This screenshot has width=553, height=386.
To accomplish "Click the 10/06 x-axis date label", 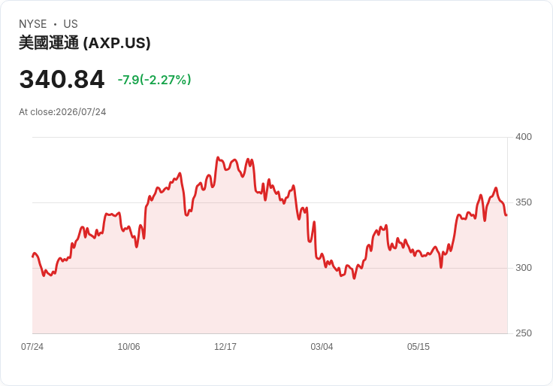I will 128,347.
